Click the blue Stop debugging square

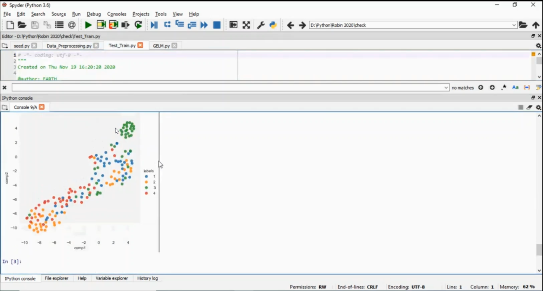point(217,25)
